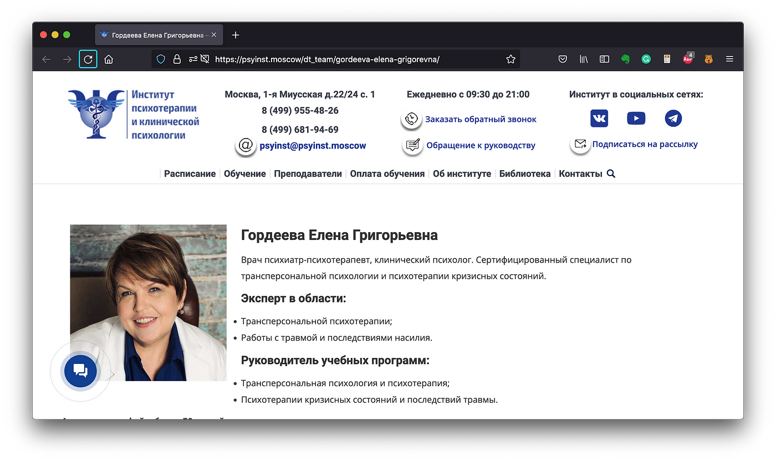This screenshot has height=462, width=776.
Task: Click the email @ icon
Action: [x=246, y=145]
